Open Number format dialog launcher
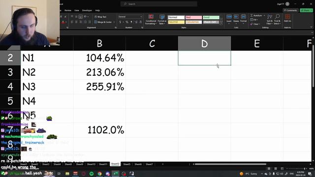The image size is (315, 177). tap(142, 28)
